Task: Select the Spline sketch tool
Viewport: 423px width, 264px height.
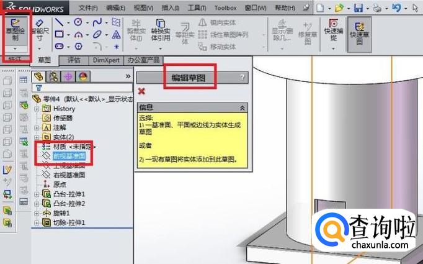Action: (97, 22)
